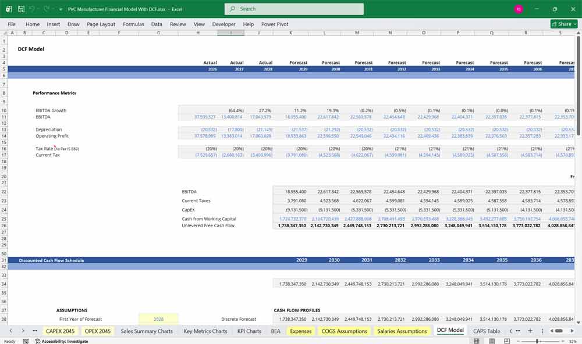This screenshot has width=582, height=344.
Task: Click the Search box in the title bar
Action: tap(294, 9)
